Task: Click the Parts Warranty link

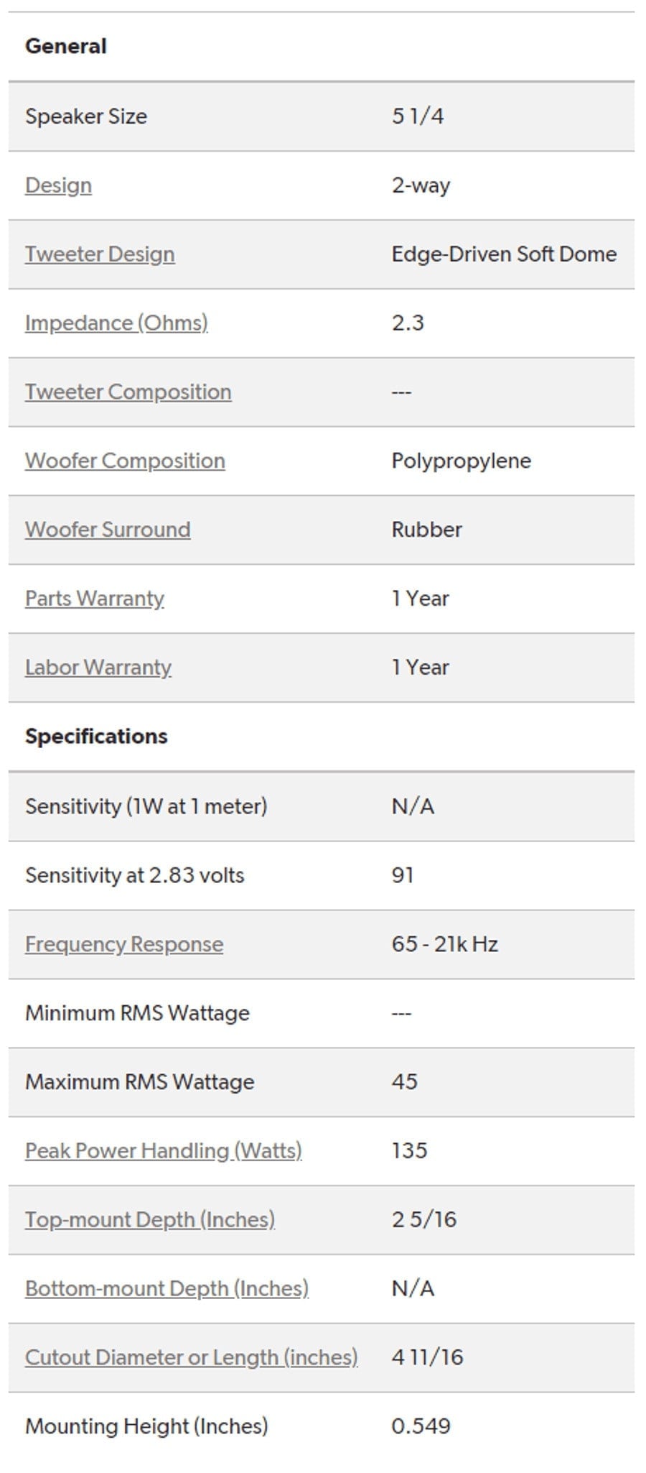Action: point(95,599)
